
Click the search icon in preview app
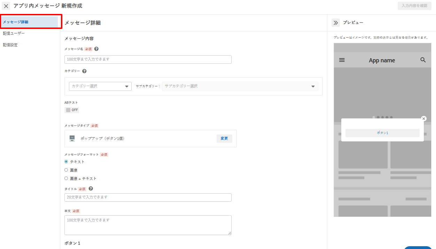[x=423, y=60]
